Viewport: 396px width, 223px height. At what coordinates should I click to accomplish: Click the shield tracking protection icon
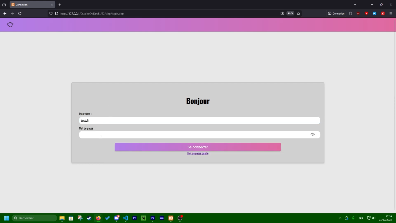[x=51, y=13]
